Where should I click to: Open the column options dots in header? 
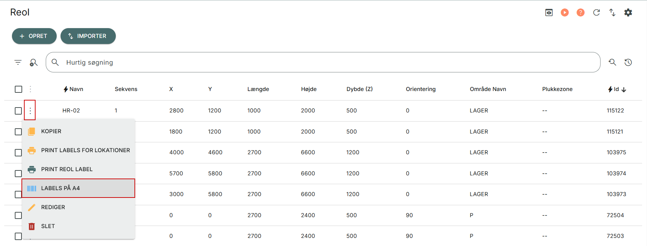[x=30, y=89]
